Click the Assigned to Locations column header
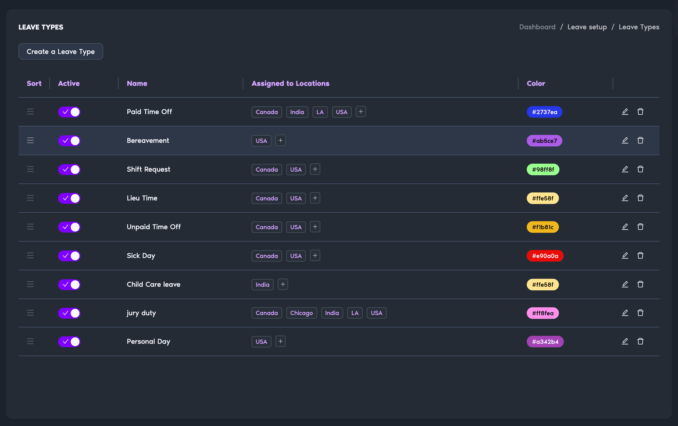 [291, 84]
